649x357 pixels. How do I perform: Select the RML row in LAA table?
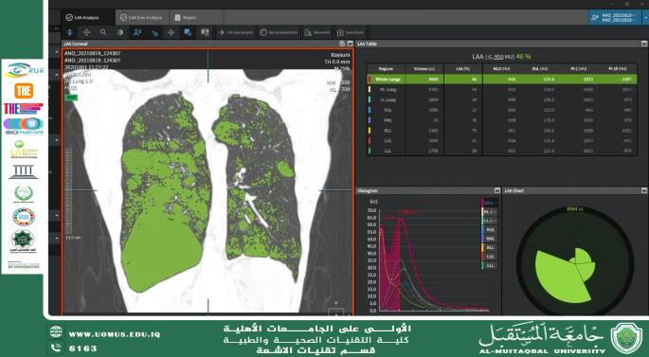pos(501,120)
